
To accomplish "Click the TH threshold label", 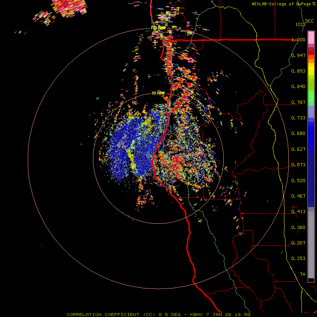I will [x=303, y=274].
